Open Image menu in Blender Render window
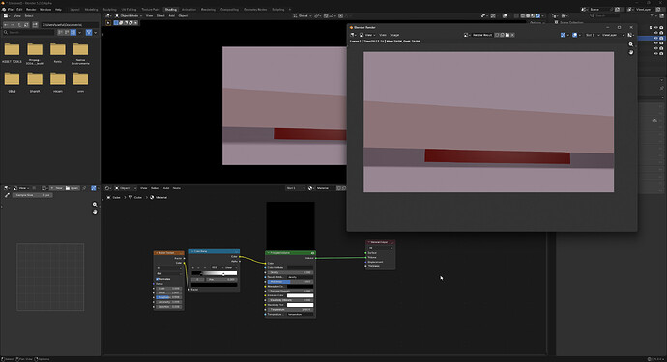This screenshot has height=362, width=667. (394, 35)
